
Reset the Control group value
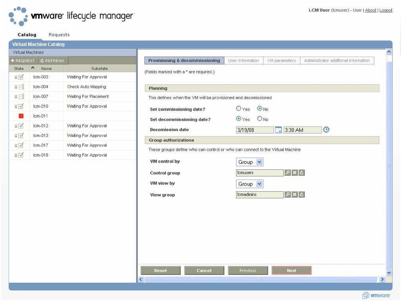(302, 173)
